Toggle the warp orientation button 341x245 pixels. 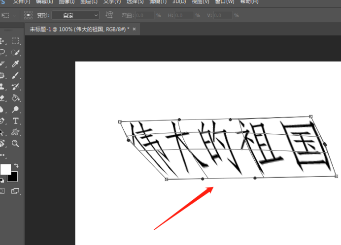click(109, 15)
